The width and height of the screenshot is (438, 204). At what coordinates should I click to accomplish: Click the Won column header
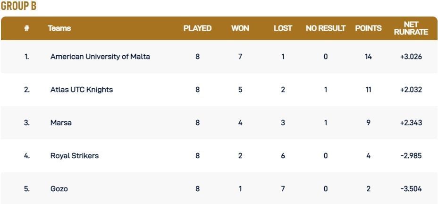coord(240,28)
